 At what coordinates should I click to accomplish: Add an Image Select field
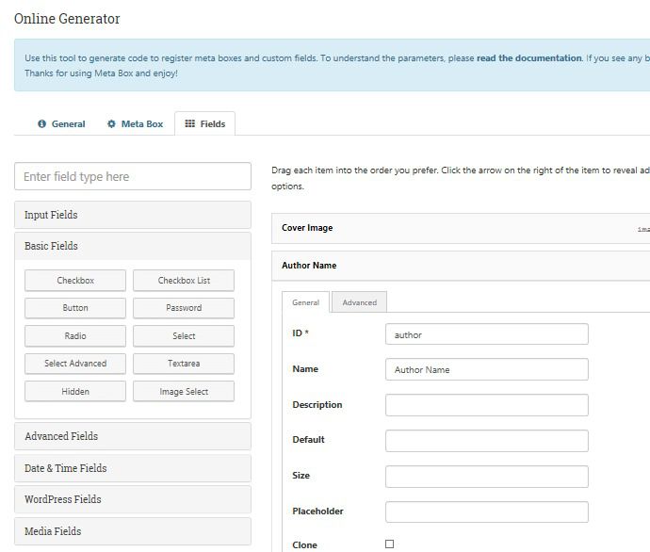pos(184,392)
